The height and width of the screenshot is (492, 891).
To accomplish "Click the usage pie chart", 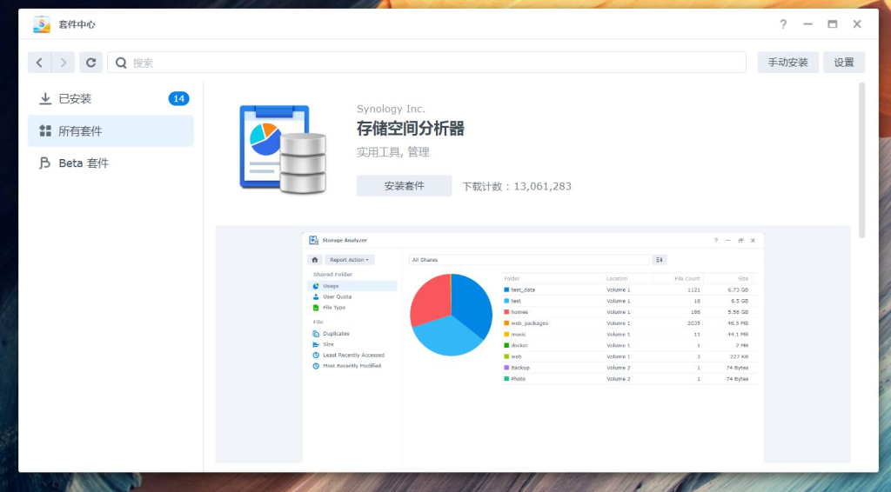I will 452,315.
